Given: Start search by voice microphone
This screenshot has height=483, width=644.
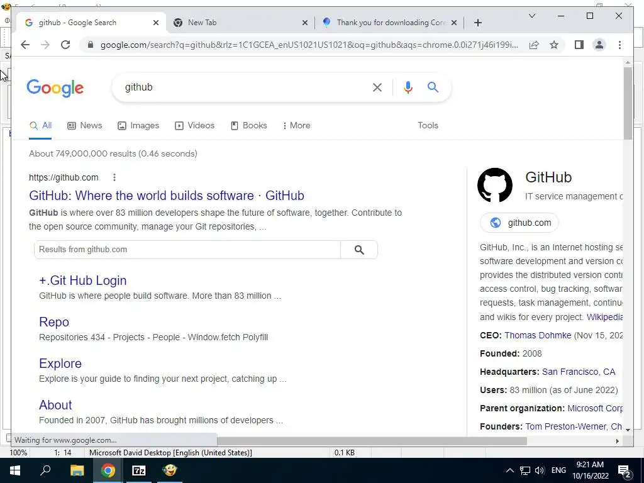Looking at the screenshot, I should point(408,87).
